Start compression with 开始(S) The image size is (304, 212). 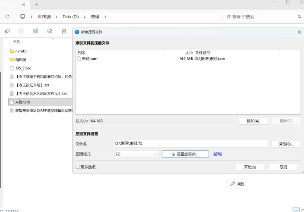point(250,167)
